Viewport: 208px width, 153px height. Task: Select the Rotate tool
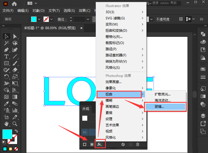(x=6, y=77)
